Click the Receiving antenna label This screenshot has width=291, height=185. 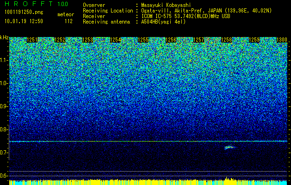(x=106, y=22)
